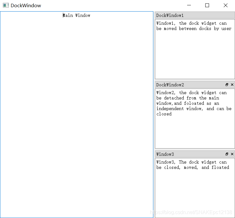Click in the DockWindow2 text area

point(195,119)
